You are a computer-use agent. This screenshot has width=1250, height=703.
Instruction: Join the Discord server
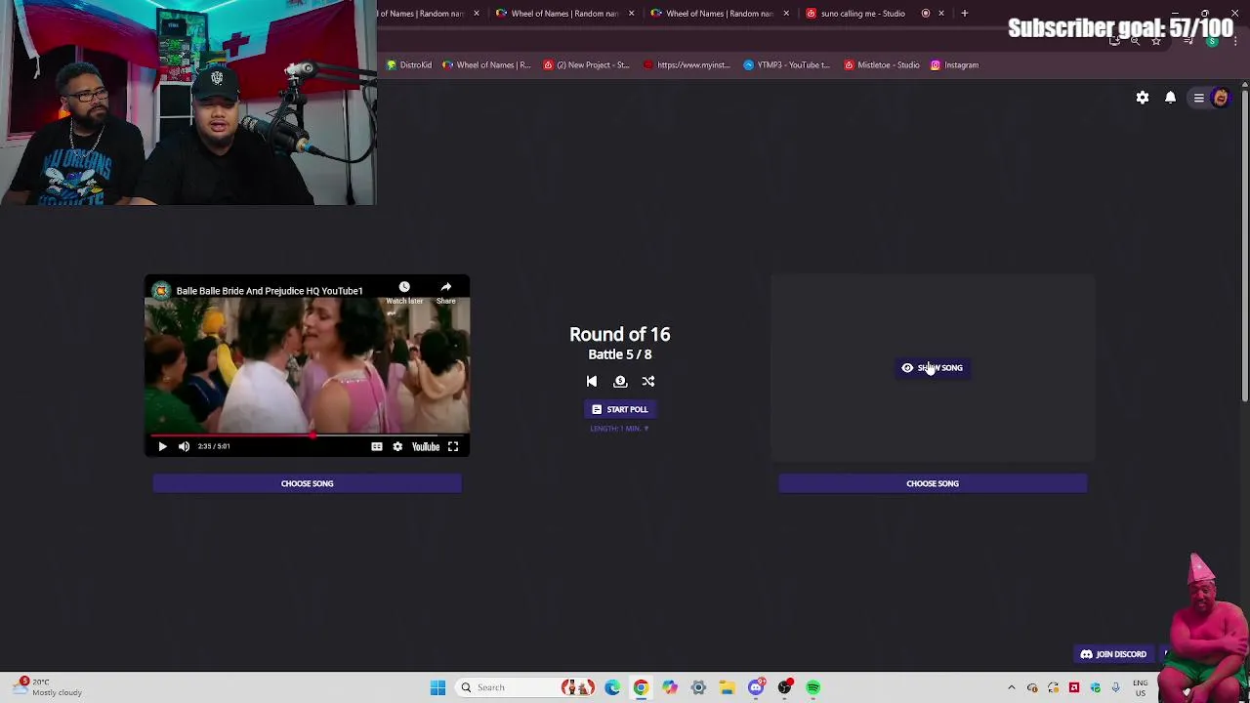pyautogui.click(x=1113, y=654)
